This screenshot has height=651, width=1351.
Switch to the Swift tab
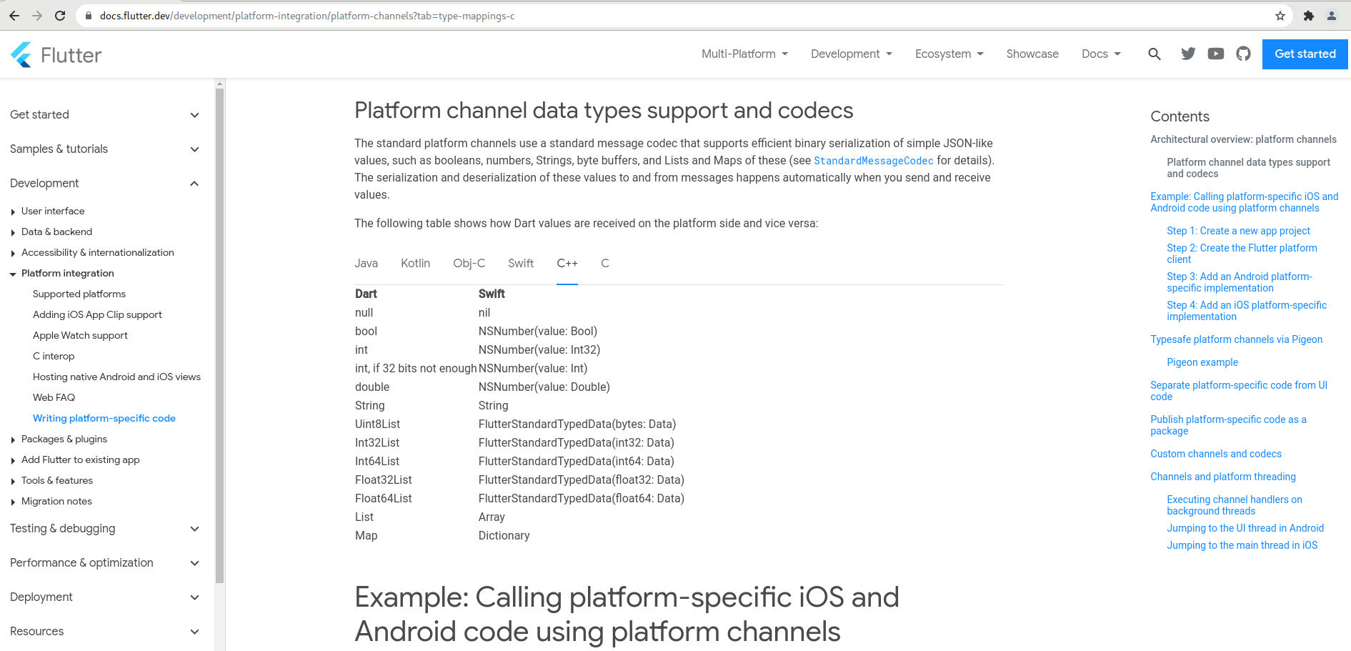520,263
